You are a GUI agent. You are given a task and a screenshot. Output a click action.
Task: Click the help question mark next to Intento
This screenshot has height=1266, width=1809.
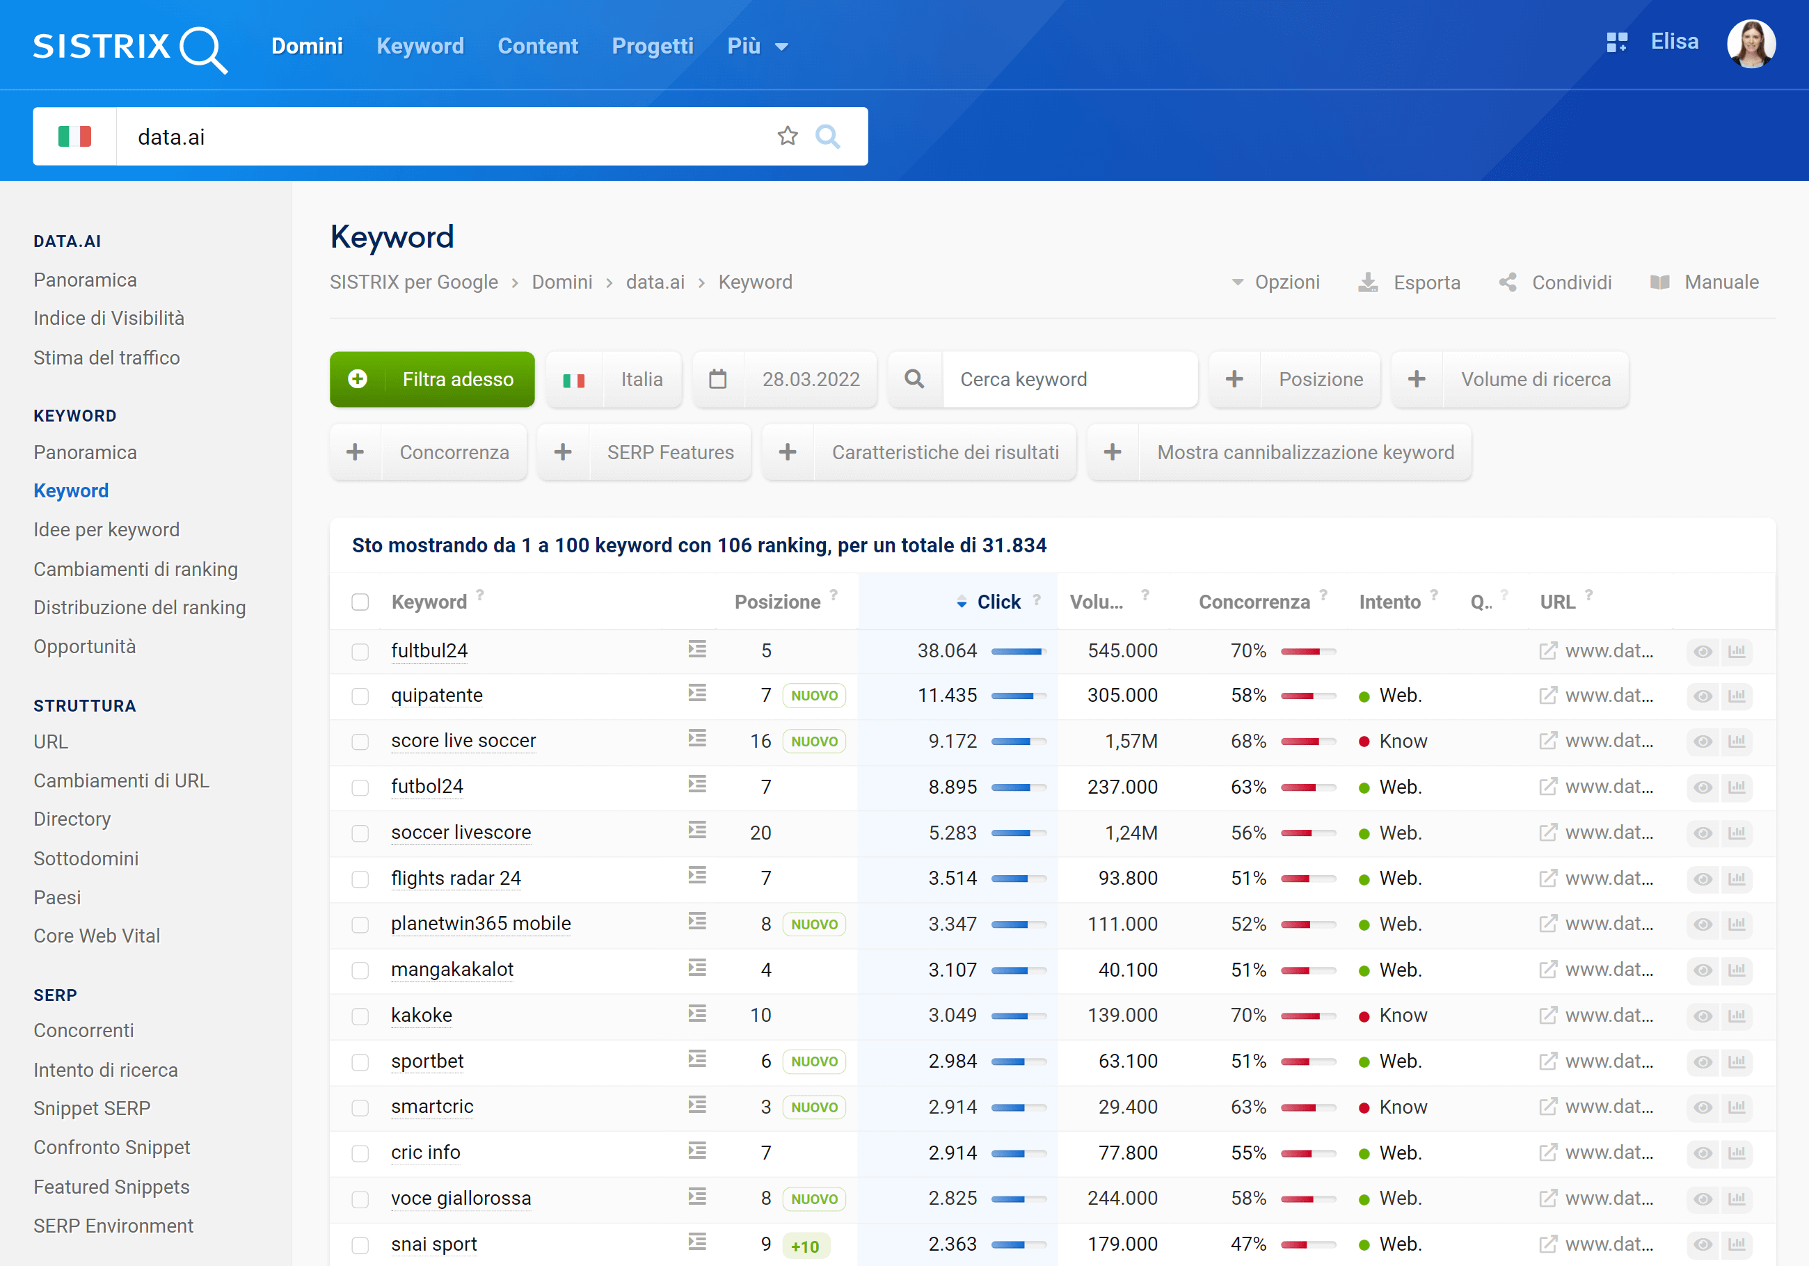click(1434, 595)
